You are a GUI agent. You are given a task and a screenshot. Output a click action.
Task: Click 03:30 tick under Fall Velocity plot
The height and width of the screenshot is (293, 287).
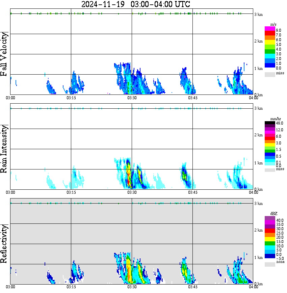(132, 98)
